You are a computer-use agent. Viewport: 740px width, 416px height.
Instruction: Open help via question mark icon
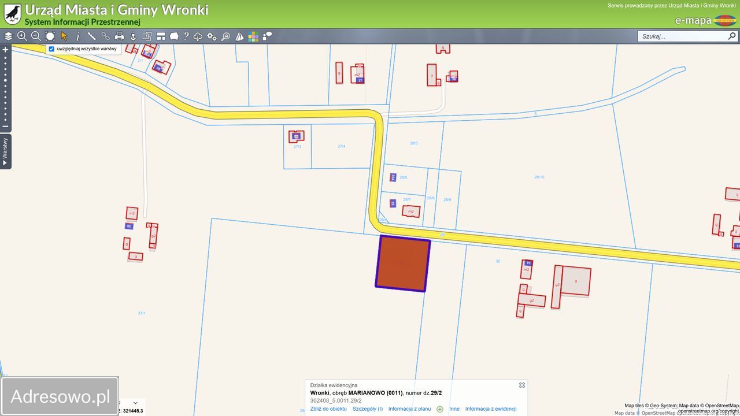tap(186, 36)
